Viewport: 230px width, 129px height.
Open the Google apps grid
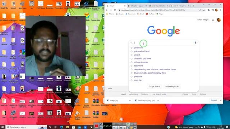point(213,20)
